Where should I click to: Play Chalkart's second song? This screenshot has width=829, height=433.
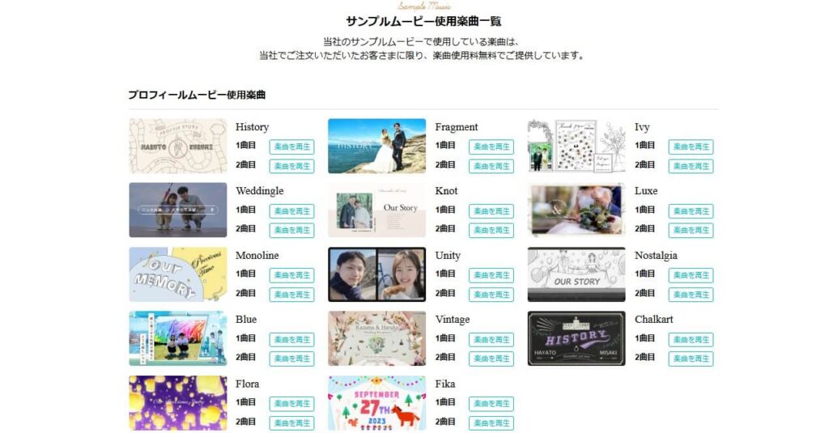coord(691,359)
